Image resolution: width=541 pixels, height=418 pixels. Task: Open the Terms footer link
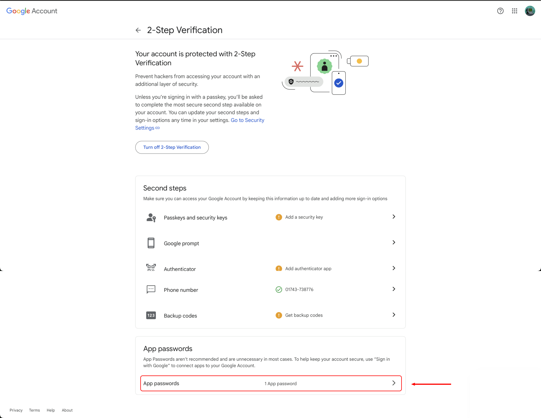click(x=34, y=410)
